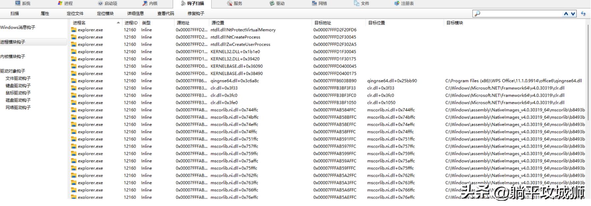591x206 pixels.
Task: Click explorer.exe icon in NtCreateProcess row
Action: pos(74,37)
